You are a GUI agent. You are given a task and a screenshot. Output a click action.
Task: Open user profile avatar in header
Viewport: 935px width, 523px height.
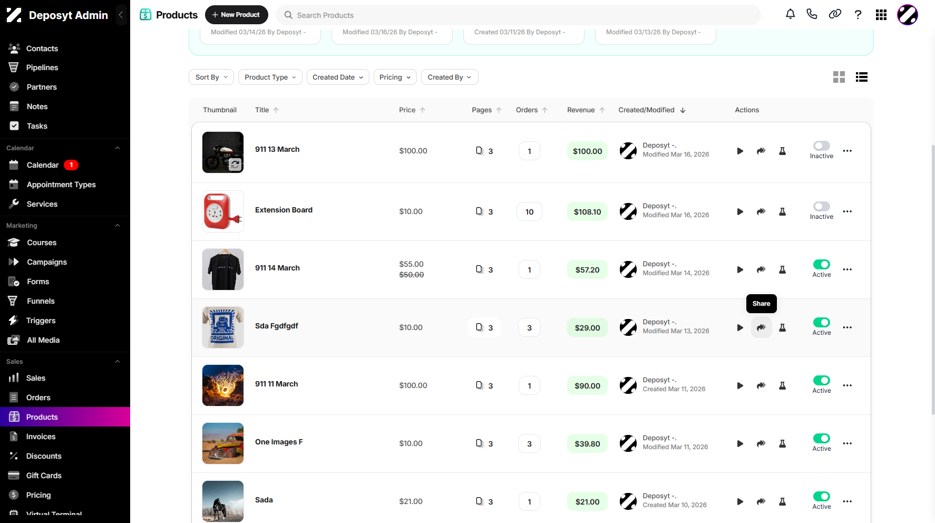(x=908, y=15)
